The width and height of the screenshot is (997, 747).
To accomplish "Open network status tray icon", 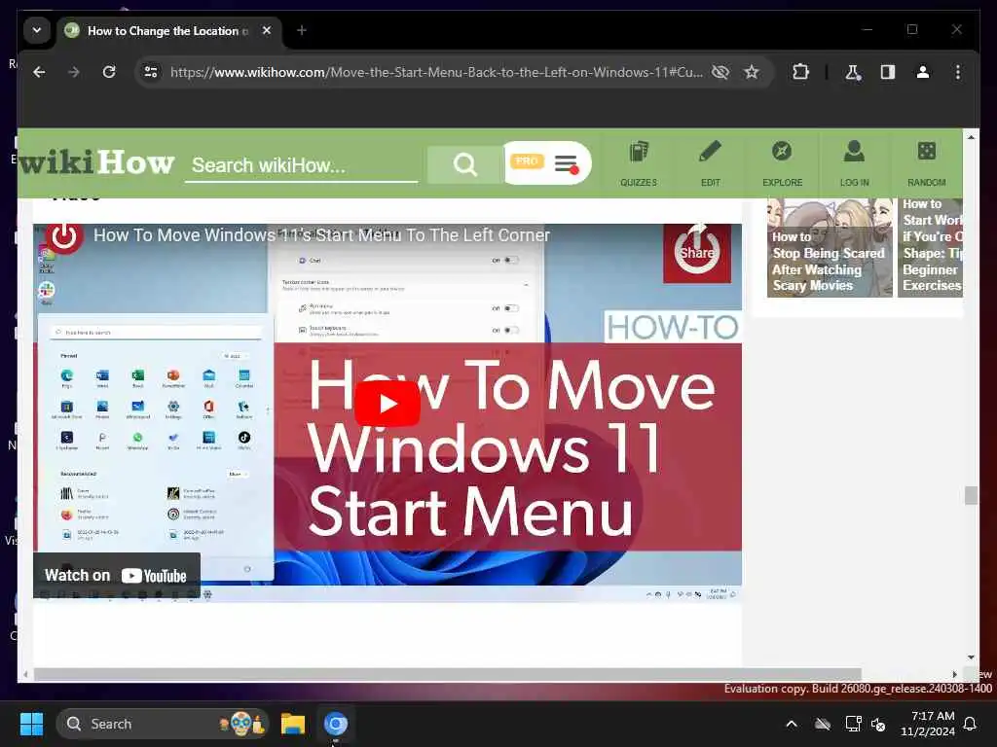I will (x=853, y=724).
